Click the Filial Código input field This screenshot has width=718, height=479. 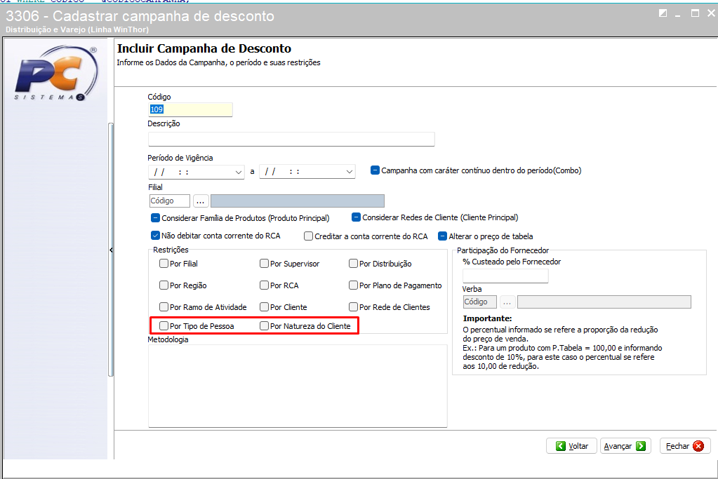pos(169,201)
